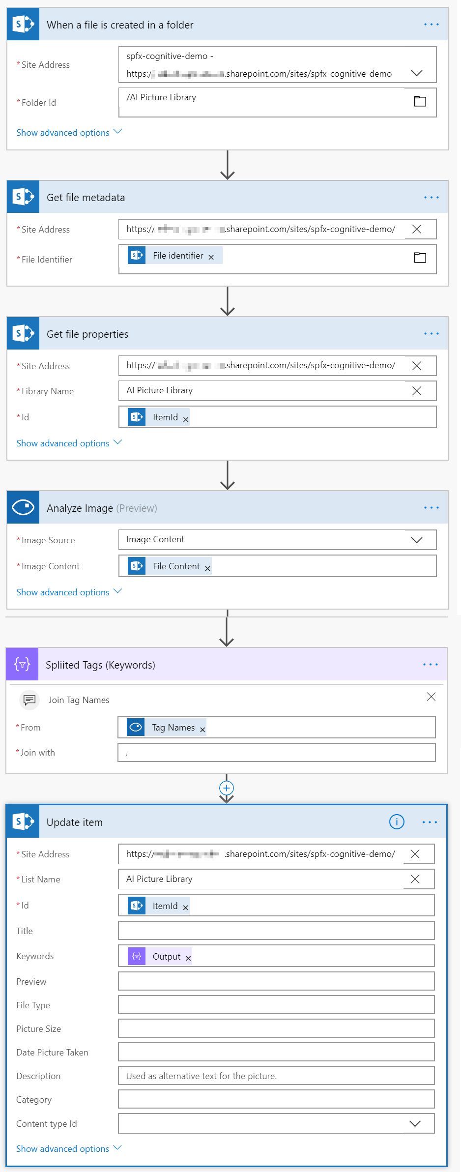Click the Preview input field
Image resolution: width=461 pixels, height=1172 pixels.
click(x=276, y=981)
